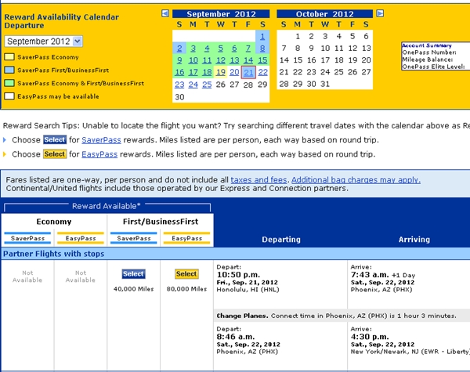
Task: Click the First/BusinessFirst EasyPass column header
Action: pos(186,238)
